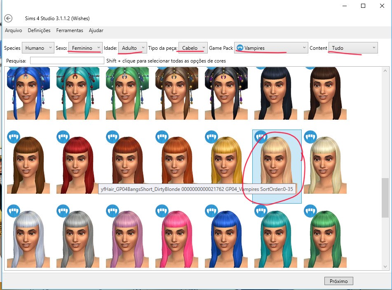The image size is (392, 290).
Task: Click the Vampires bubble icon on the red bangs hair
Action: click(63, 137)
